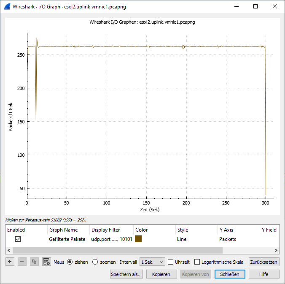
Task: Click the Packets/1 Sek. axis label
Action: pyautogui.click(x=11, y=116)
